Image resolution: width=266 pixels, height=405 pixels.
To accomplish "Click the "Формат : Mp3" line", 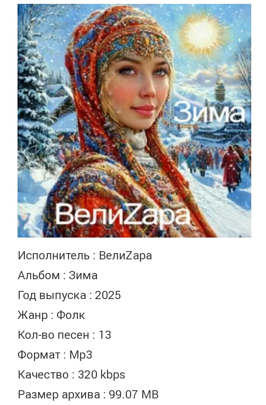I will point(55,355).
